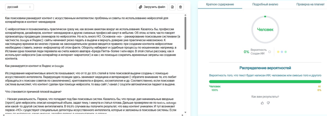Image resolution: width=327 pixels, height=116 pixels.
Task: Click the AI 0% label below bar
Action: [319, 88]
